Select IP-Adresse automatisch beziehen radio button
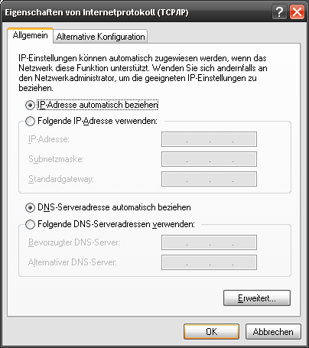Screen dimensions: 309x348 tap(30, 105)
